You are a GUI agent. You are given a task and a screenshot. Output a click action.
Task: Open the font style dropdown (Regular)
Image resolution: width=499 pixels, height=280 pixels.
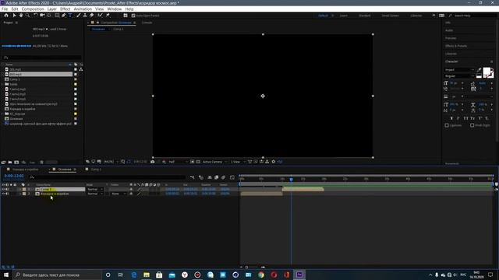(459, 76)
